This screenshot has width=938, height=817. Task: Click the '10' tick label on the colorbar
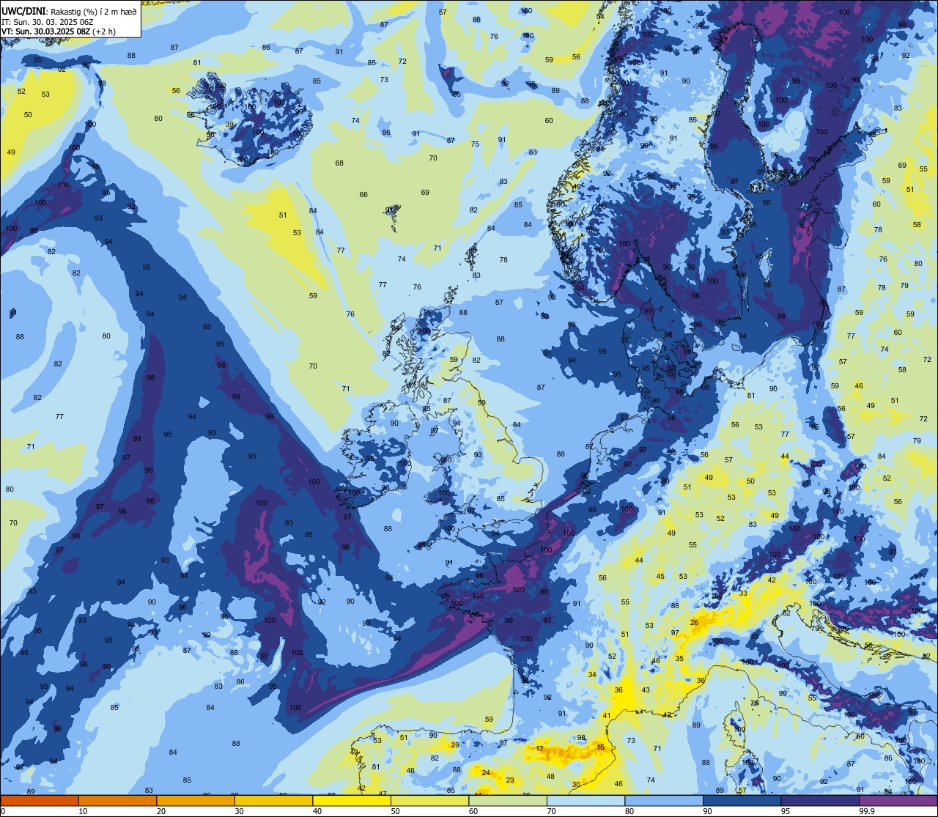pyautogui.click(x=83, y=811)
